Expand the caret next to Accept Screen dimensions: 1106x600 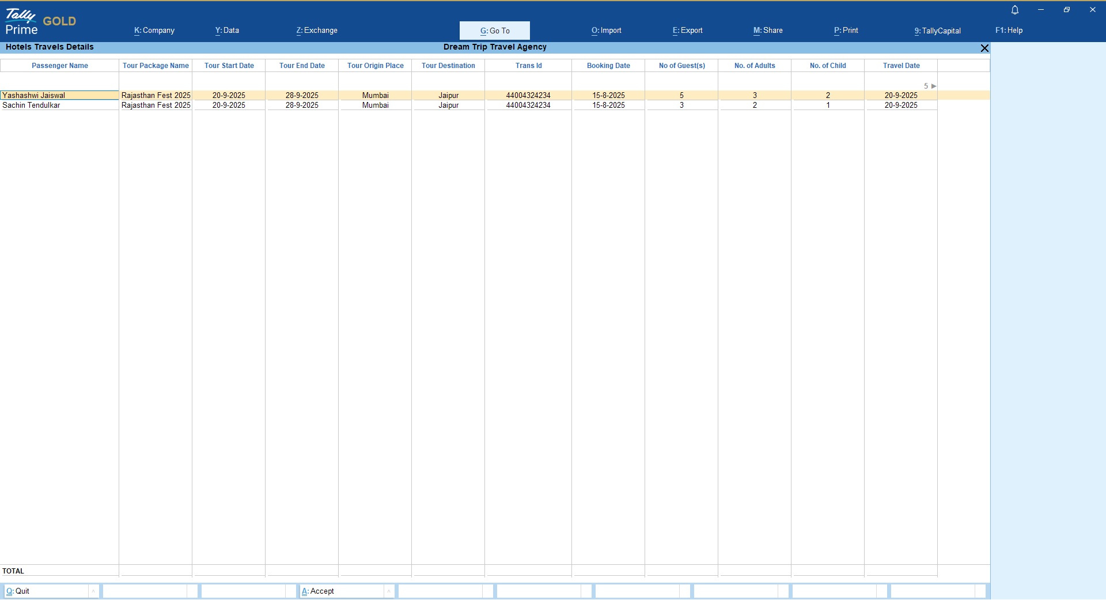pyautogui.click(x=389, y=591)
